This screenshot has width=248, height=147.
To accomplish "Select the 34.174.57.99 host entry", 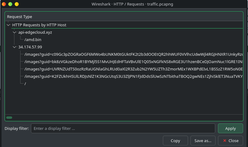I will coord(30,47).
